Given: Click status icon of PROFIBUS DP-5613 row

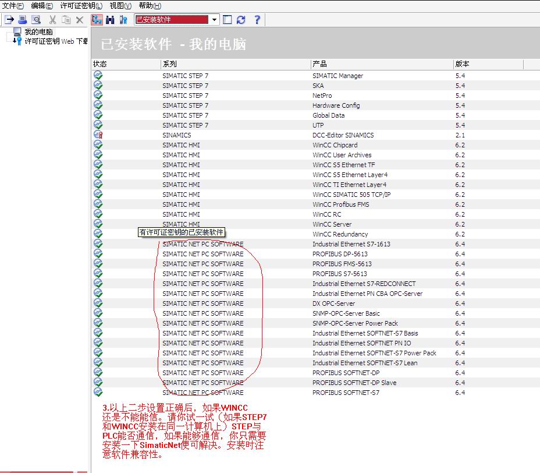Looking at the screenshot, I should click(98, 254).
